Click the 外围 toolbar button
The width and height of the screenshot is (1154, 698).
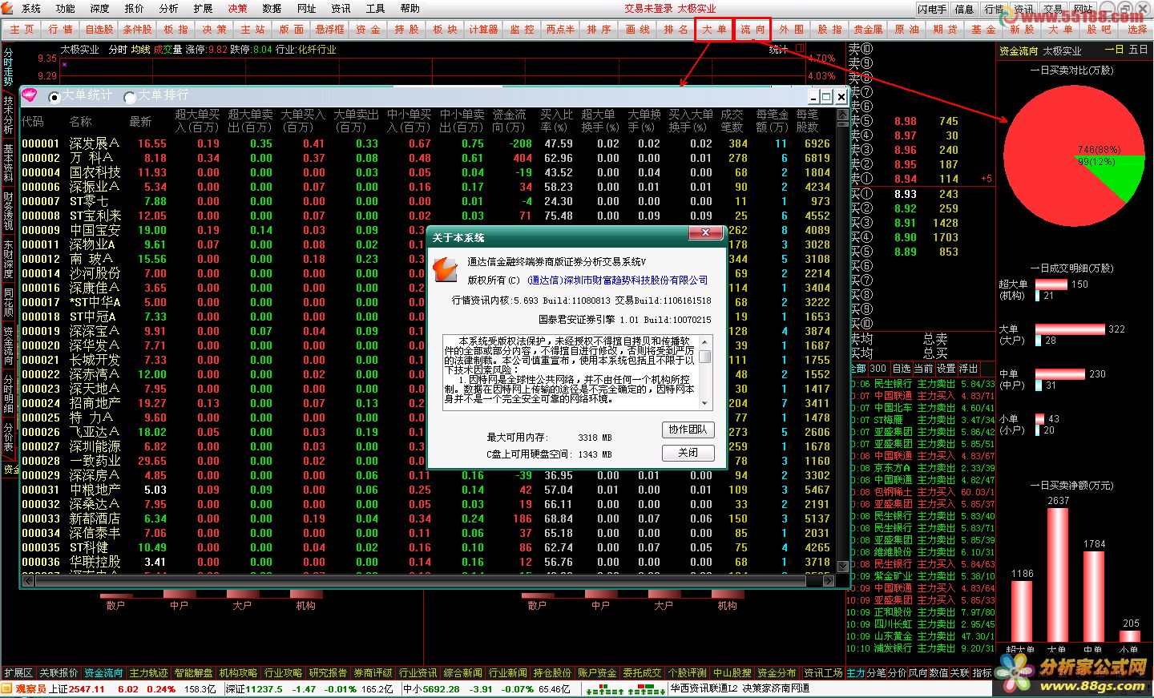pyautogui.click(x=791, y=30)
